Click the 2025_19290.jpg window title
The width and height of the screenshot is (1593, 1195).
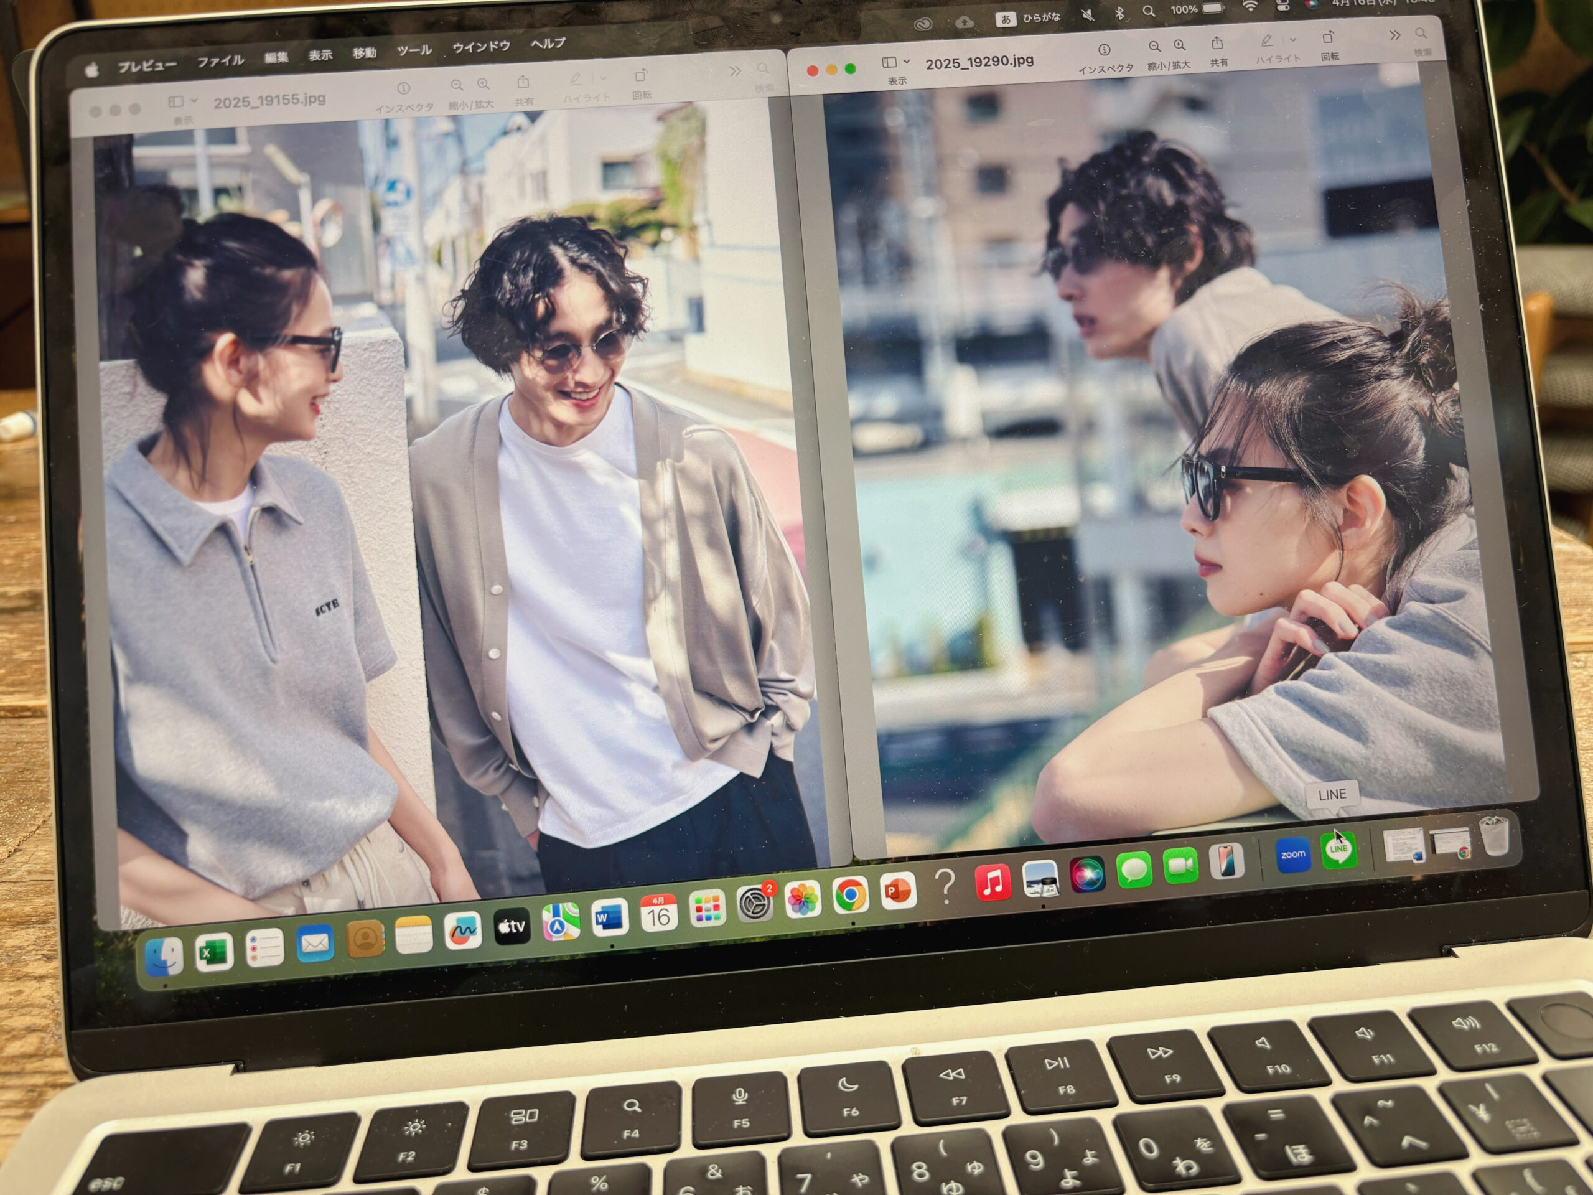[x=979, y=63]
